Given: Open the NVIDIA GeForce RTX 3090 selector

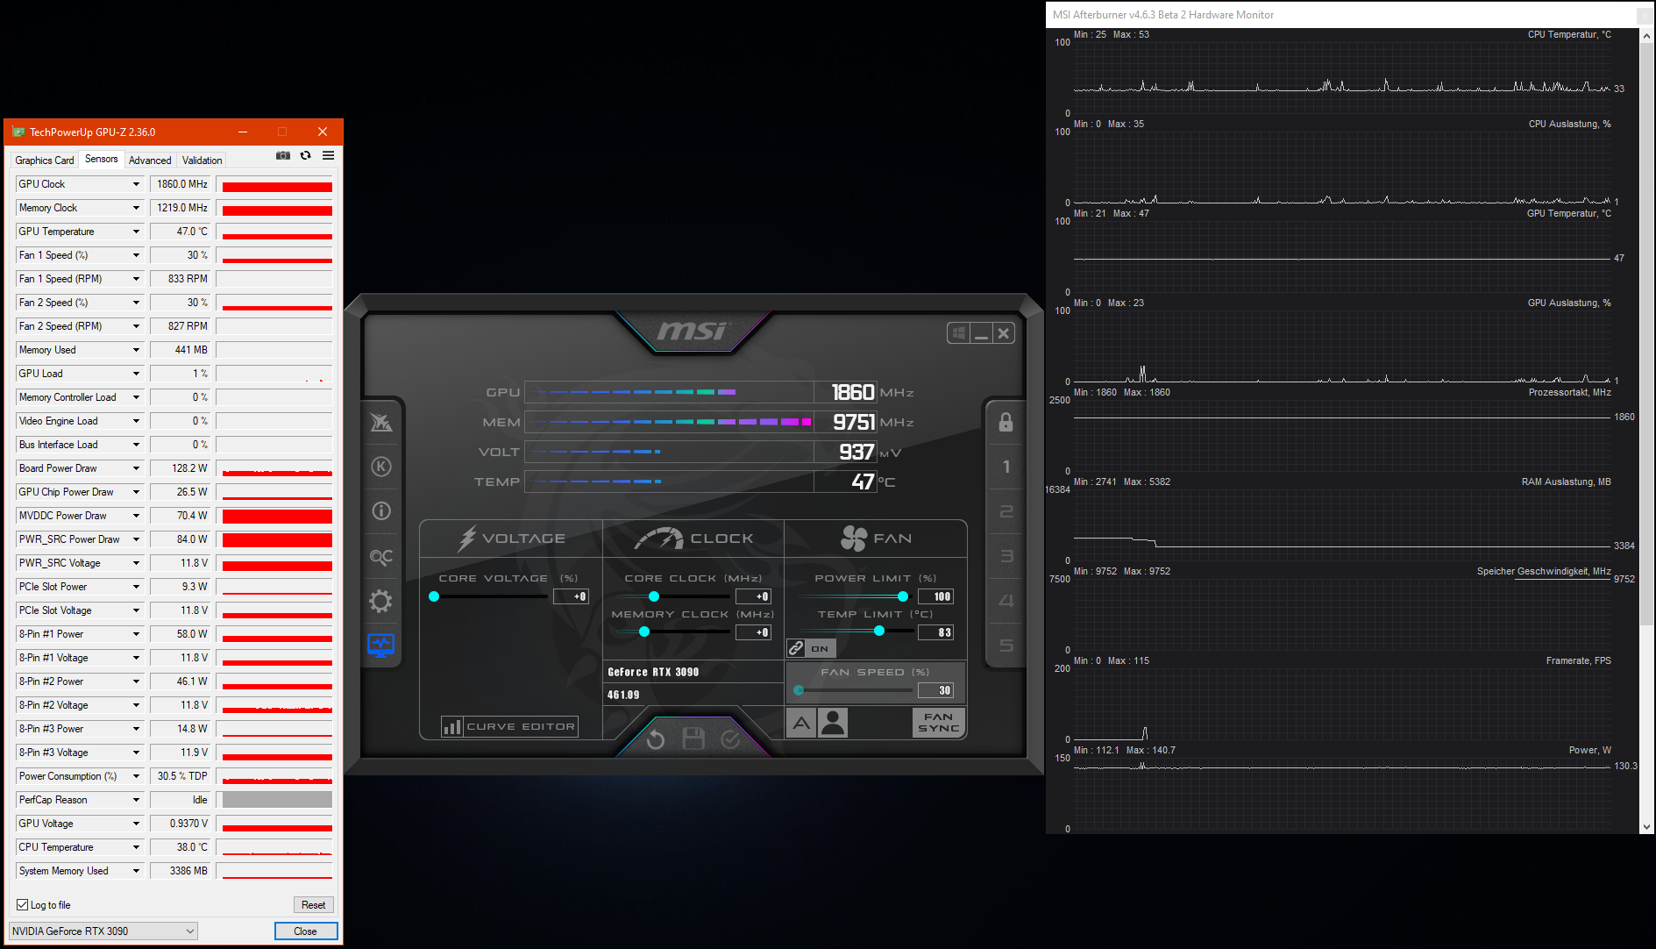Looking at the screenshot, I should (103, 931).
